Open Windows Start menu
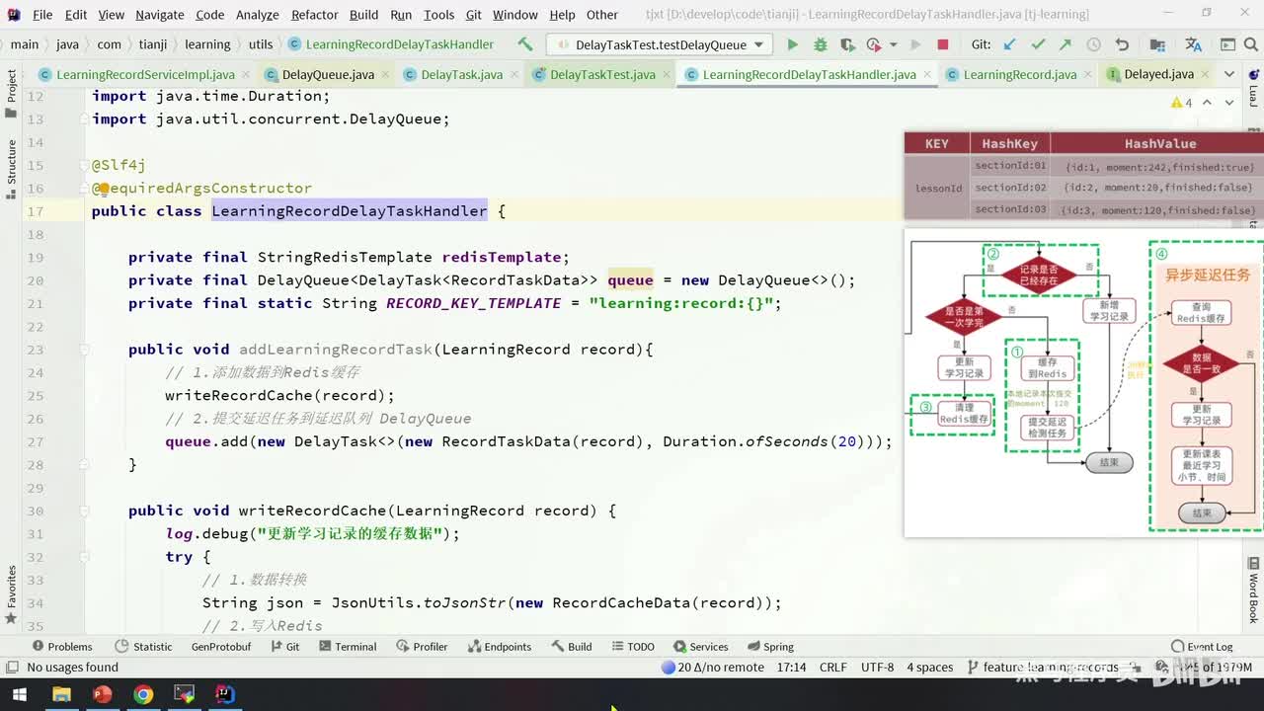 19,694
